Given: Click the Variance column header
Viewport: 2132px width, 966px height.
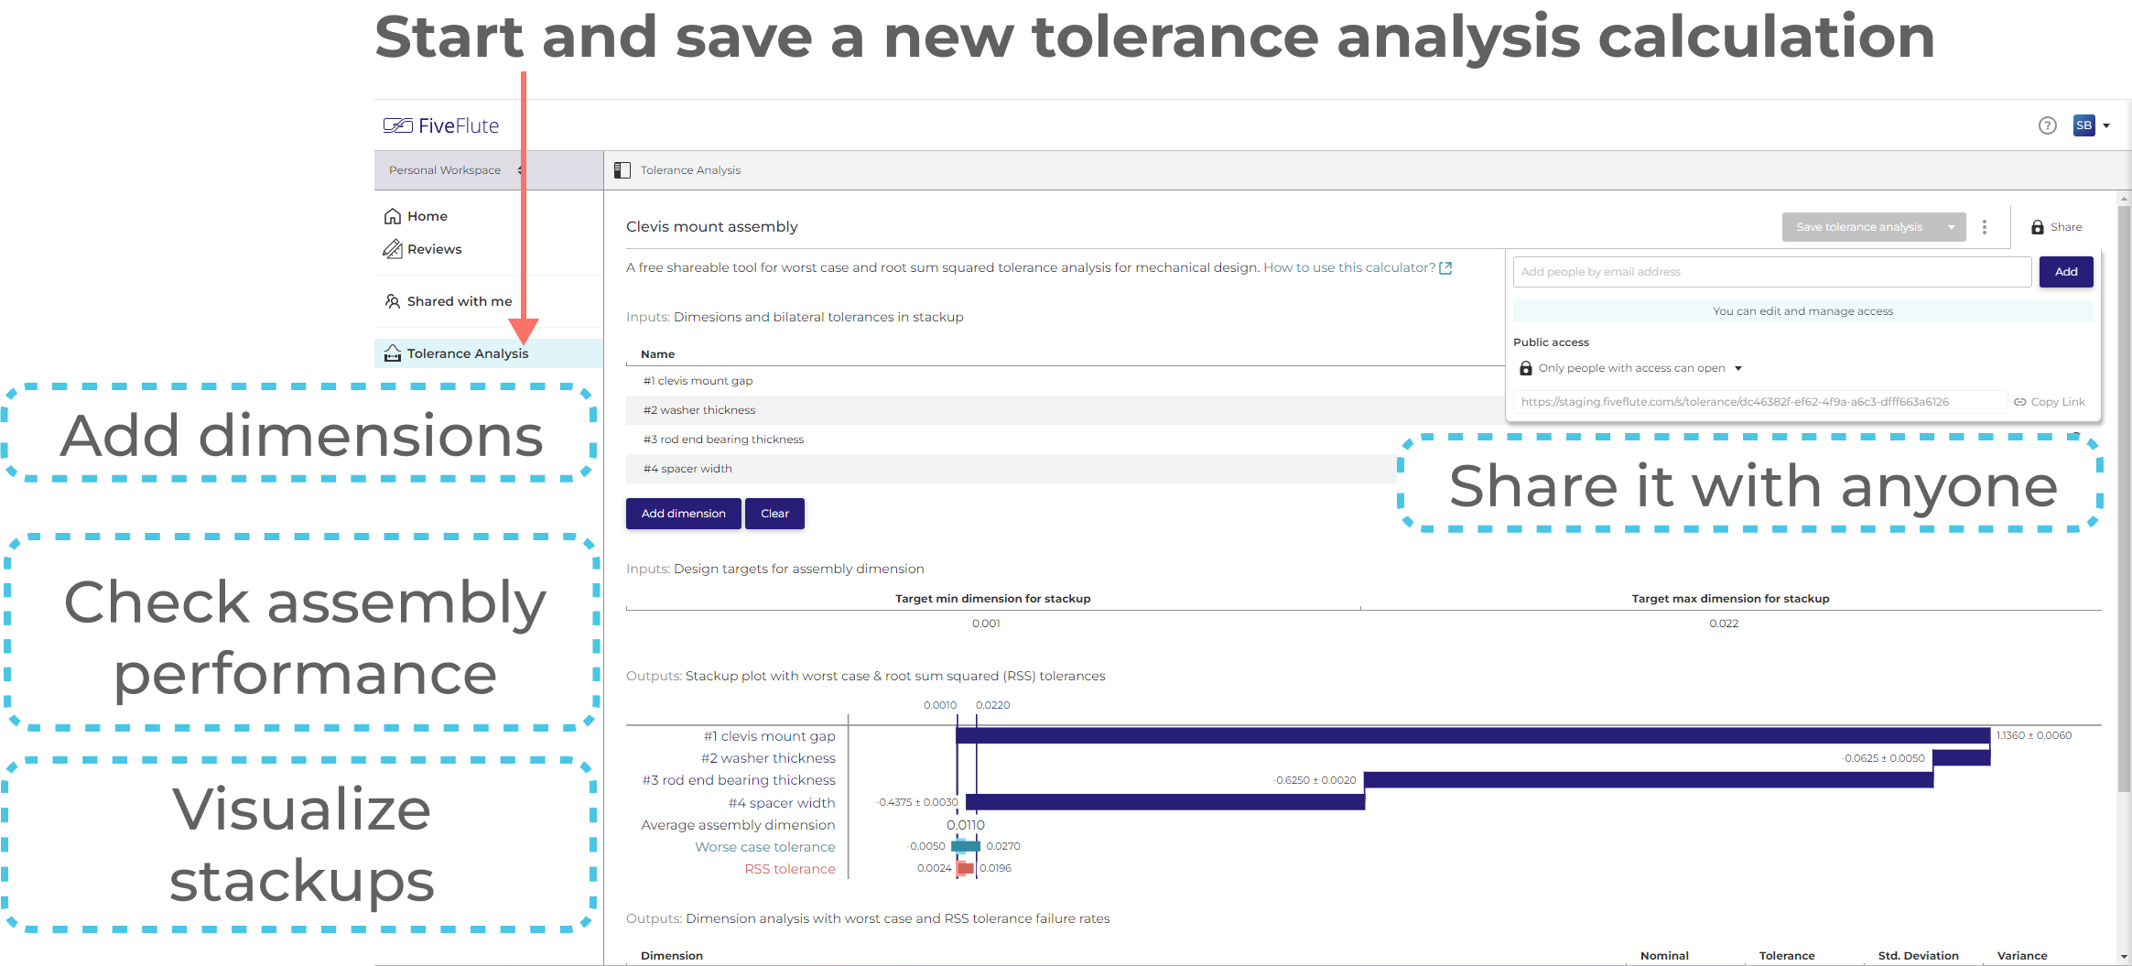Looking at the screenshot, I should 2022,956.
